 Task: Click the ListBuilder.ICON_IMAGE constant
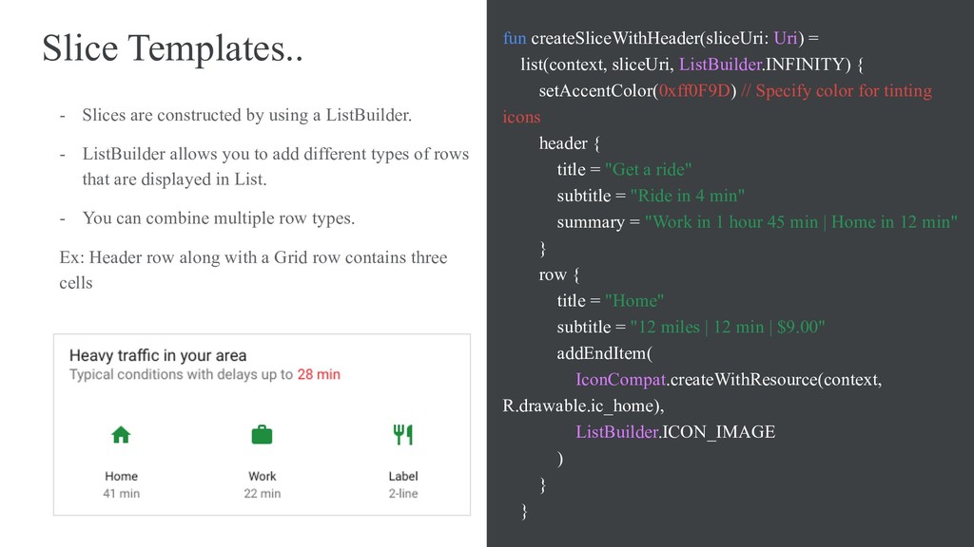tap(675, 432)
